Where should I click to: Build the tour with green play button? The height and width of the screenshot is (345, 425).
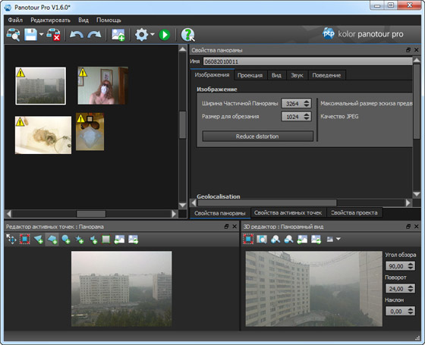(x=164, y=35)
